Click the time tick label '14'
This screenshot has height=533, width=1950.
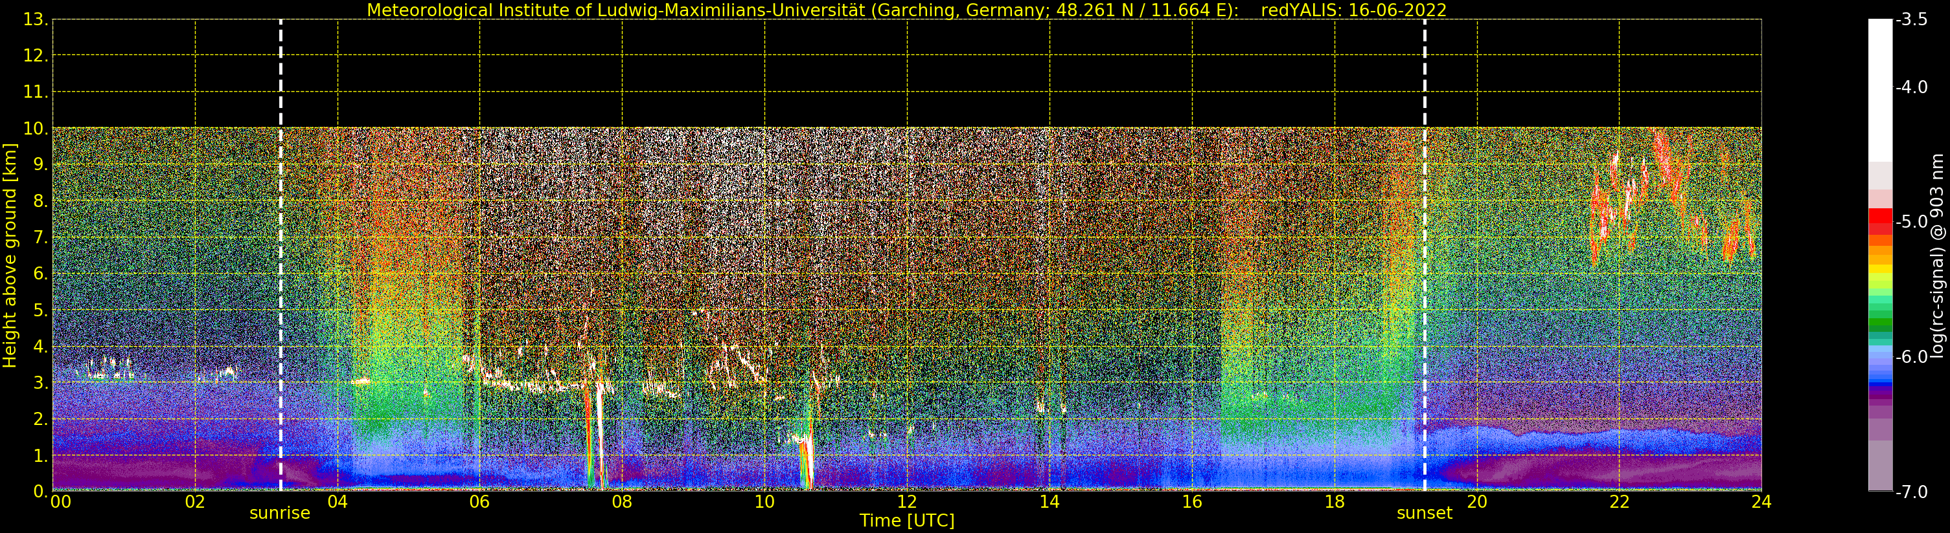1050,502
